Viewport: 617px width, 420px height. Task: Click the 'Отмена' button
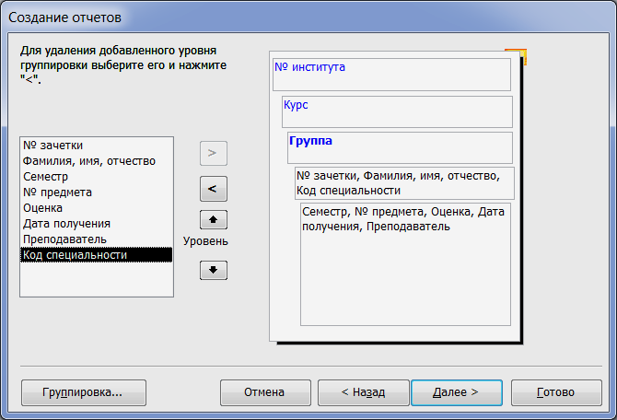click(265, 392)
